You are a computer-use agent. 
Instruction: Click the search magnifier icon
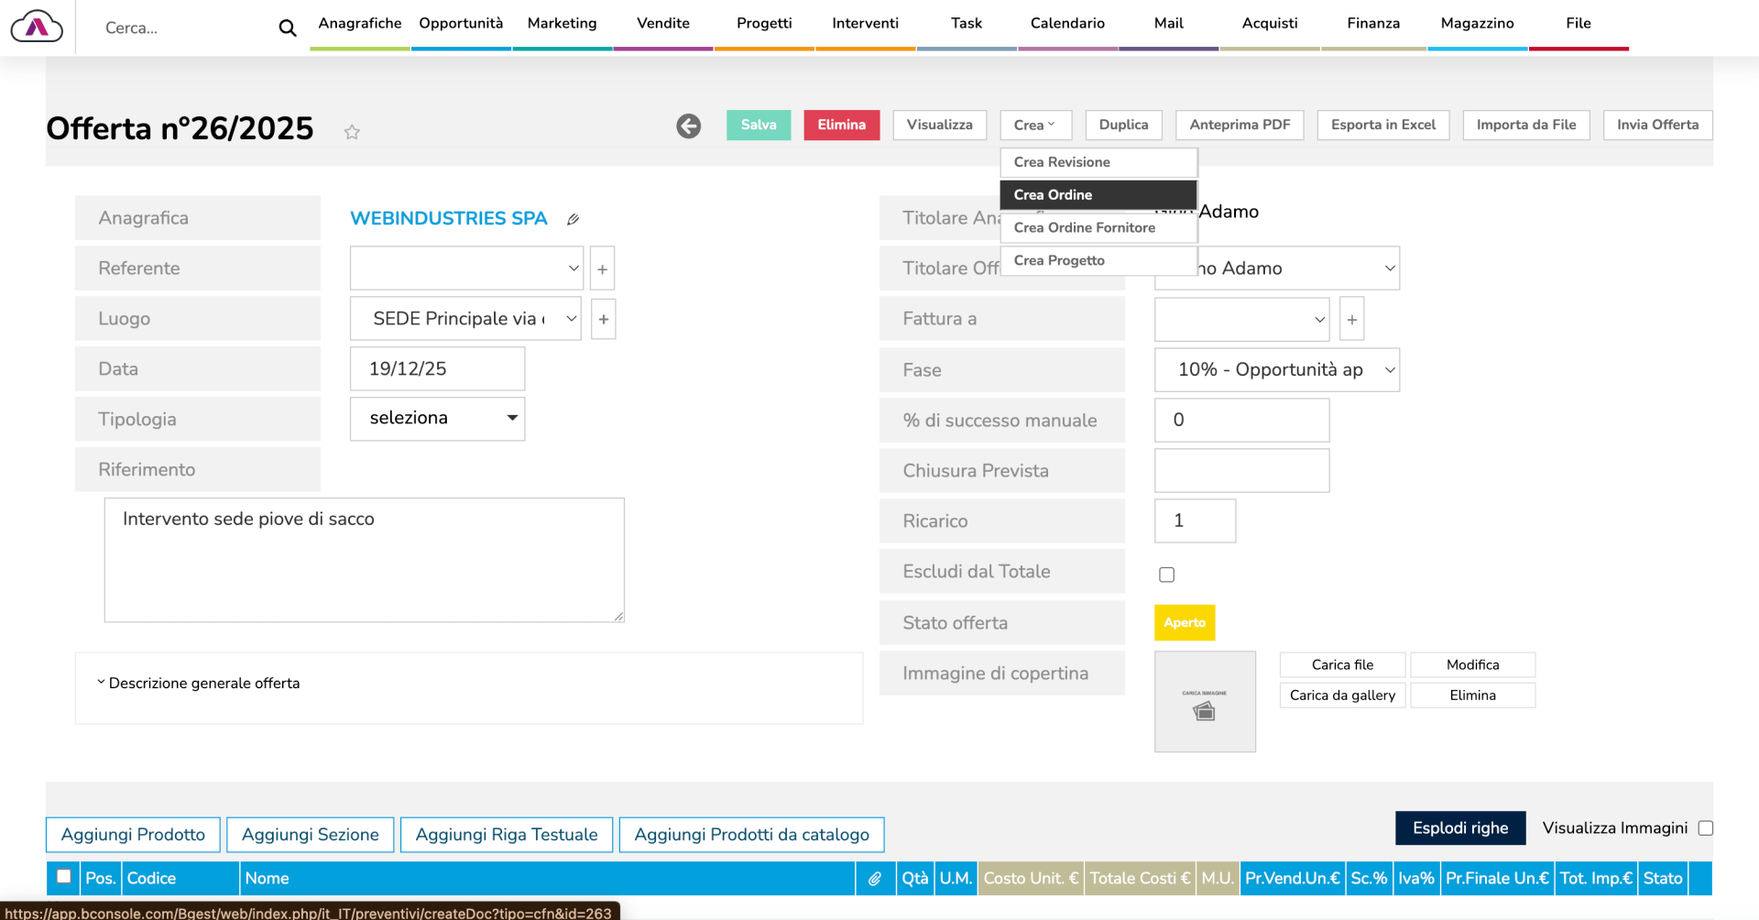[288, 28]
